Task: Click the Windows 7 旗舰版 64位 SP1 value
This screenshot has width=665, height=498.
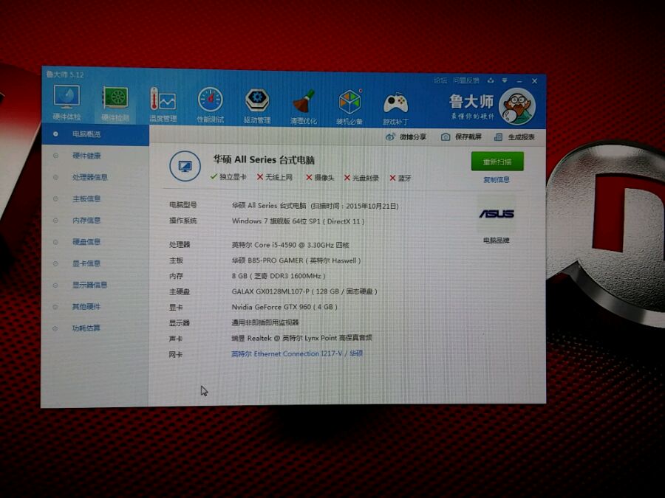Action: point(299,221)
